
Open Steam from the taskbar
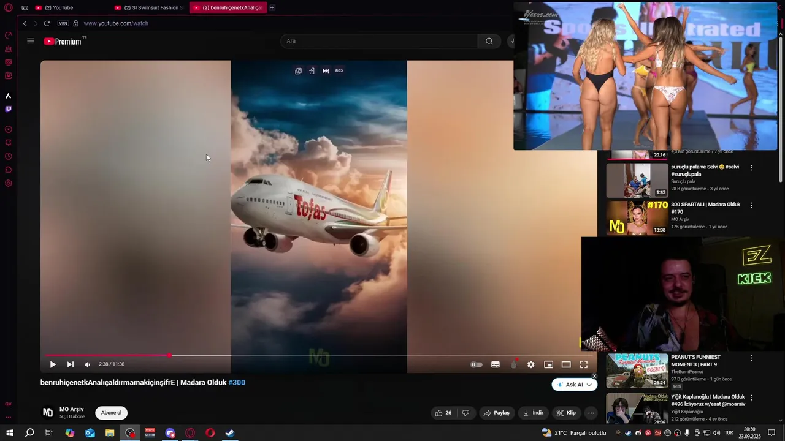pos(229,433)
